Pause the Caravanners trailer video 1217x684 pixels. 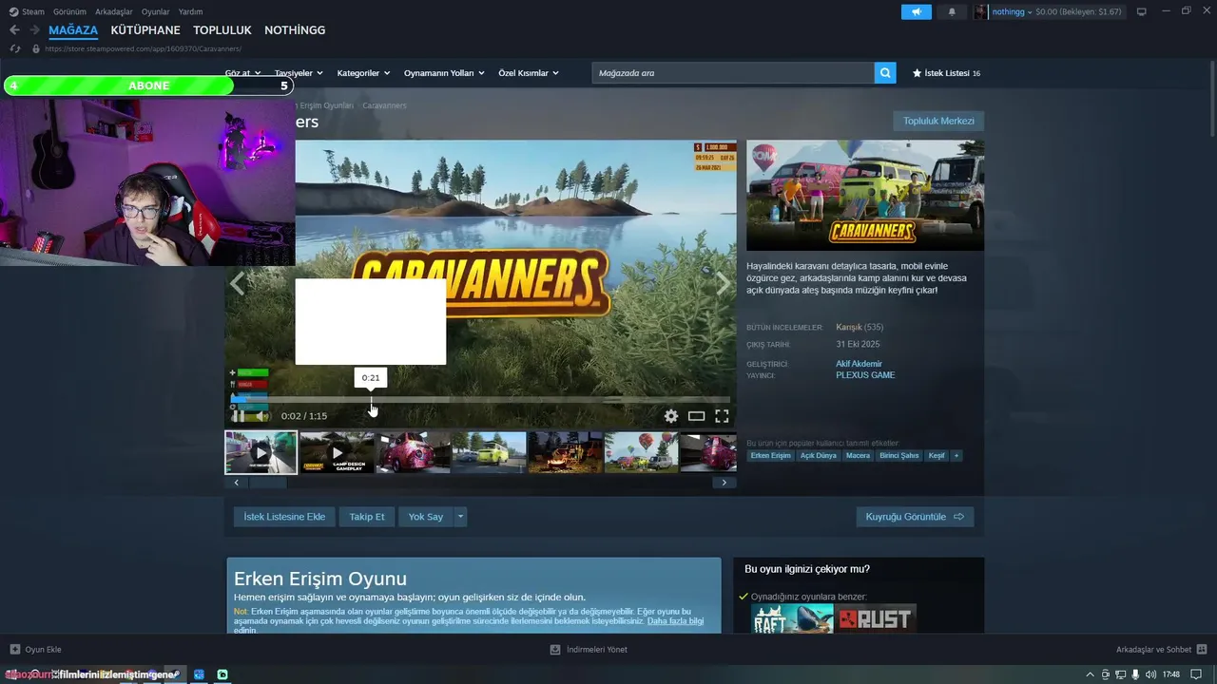[239, 416]
